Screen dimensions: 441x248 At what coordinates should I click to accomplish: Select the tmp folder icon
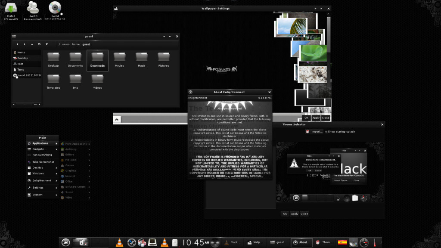coord(75,81)
